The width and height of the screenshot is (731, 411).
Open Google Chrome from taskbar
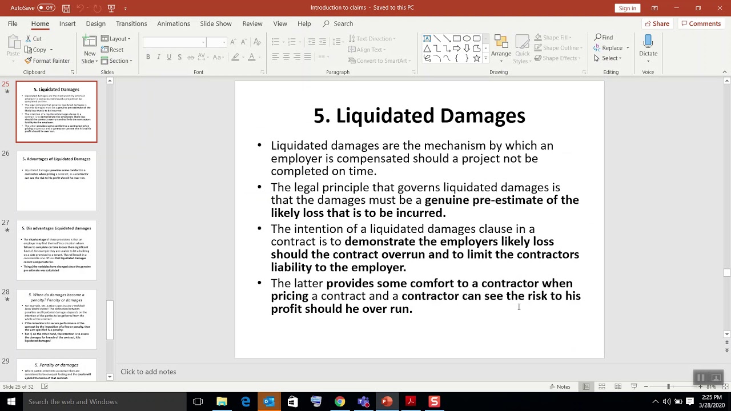pos(340,402)
